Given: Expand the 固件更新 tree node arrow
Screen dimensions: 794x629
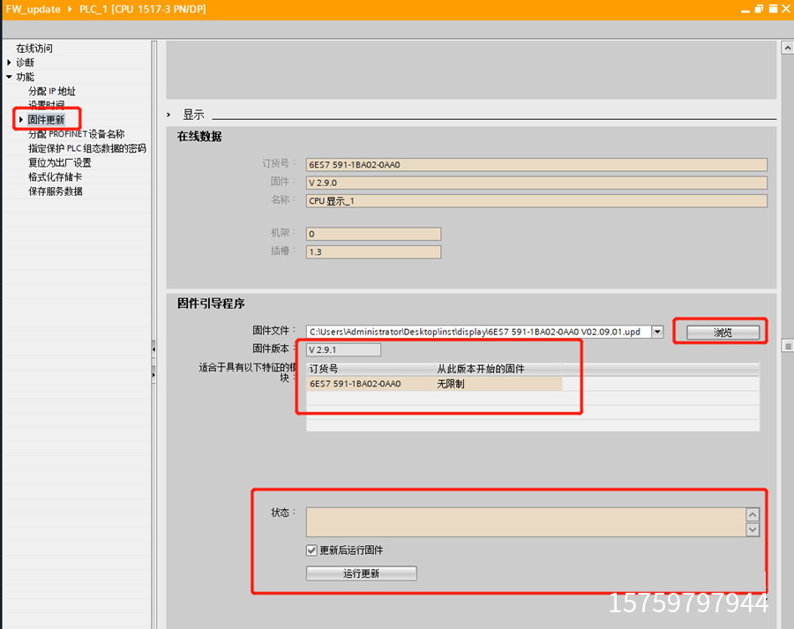Looking at the screenshot, I should pos(20,119).
